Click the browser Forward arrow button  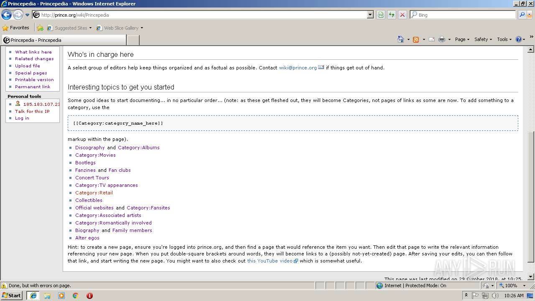(x=18, y=15)
